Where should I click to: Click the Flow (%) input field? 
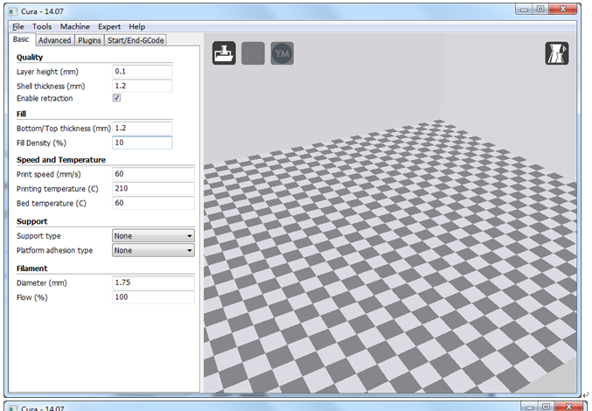[x=153, y=297]
